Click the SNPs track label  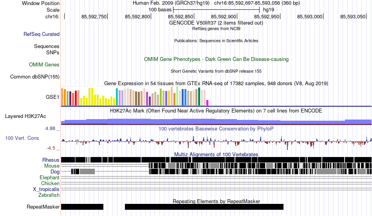click(53, 52)
